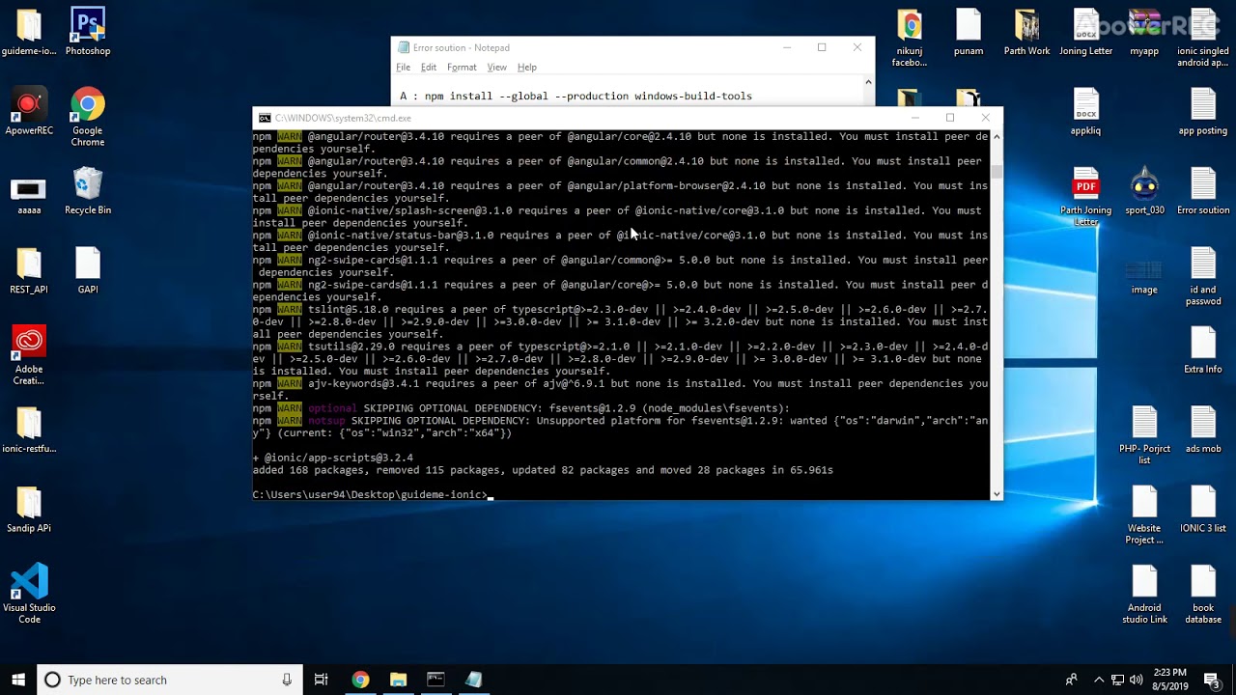
Task: Click the cmd window vertical scrollbar thumb
Action: 997,172
